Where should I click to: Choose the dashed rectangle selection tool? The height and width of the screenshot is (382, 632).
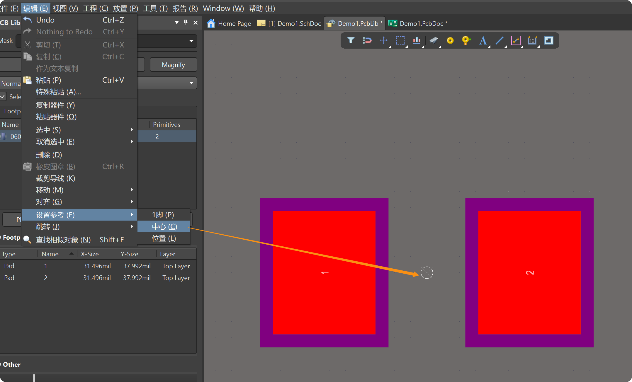[x=400, y=40]
